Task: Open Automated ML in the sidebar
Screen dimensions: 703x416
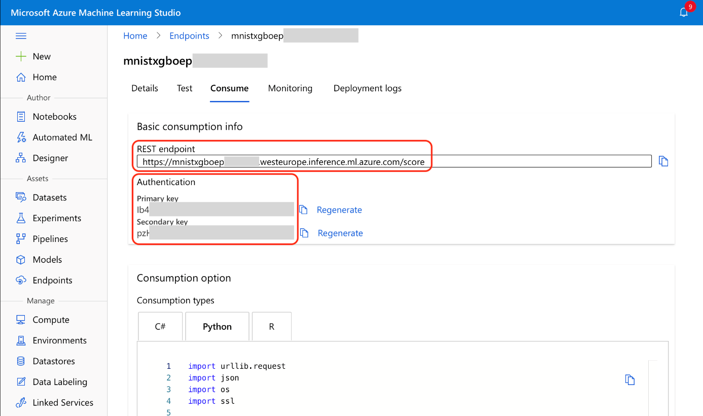Action: (62, 137)
